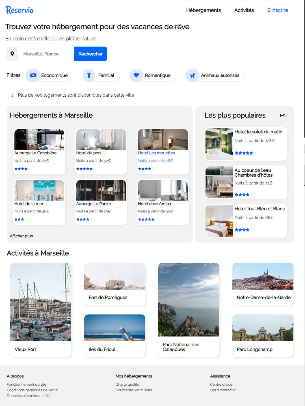Open the Hébergements menu item
This screenshot has height=406, width=305.
pos(203,10)
